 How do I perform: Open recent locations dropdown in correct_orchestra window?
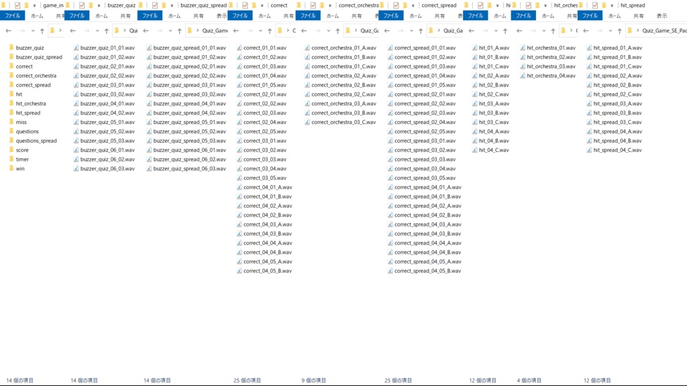pos(329,31)
